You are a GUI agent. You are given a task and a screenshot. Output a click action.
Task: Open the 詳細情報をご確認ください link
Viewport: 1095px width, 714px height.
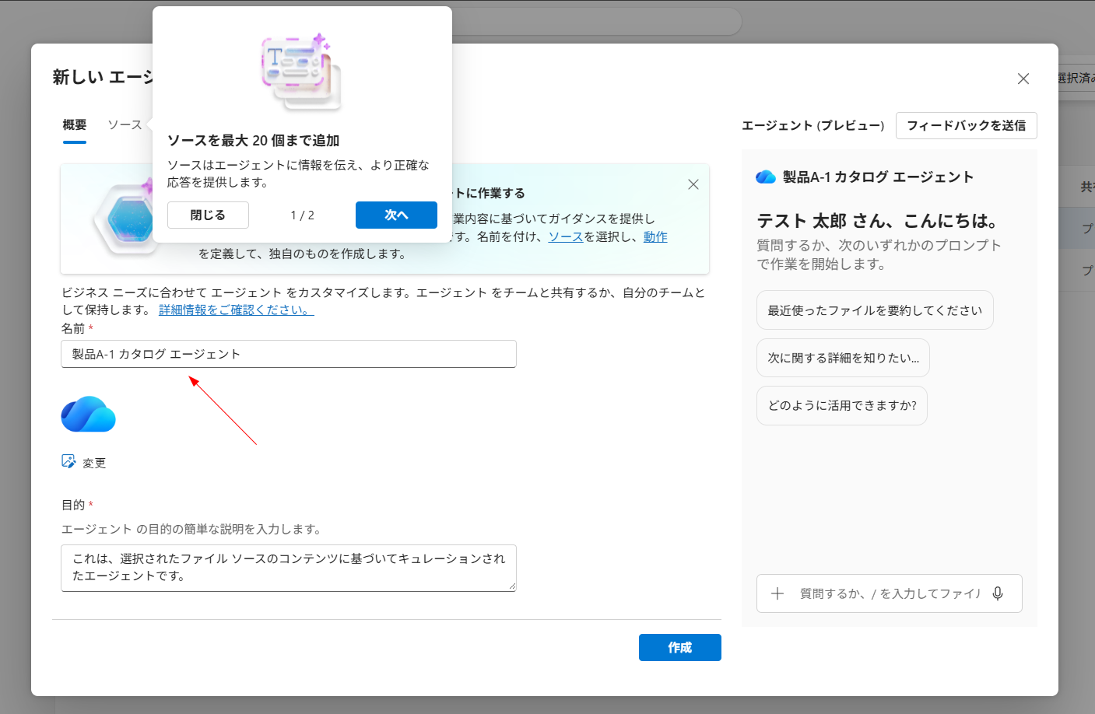tap(236, 310)
